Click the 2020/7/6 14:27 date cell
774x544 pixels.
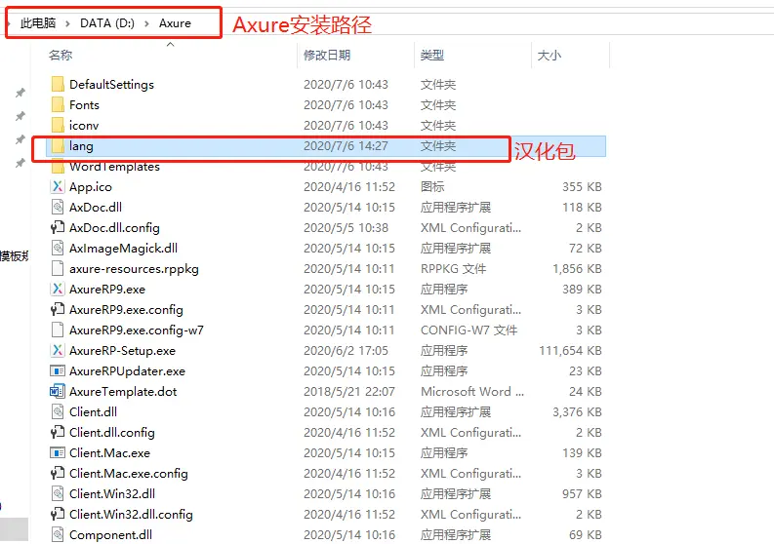coord(346,146)
